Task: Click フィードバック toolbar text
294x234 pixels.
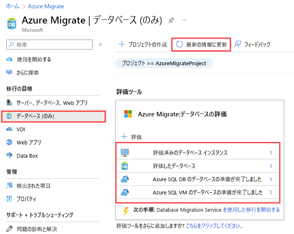Action: (257, 45)
